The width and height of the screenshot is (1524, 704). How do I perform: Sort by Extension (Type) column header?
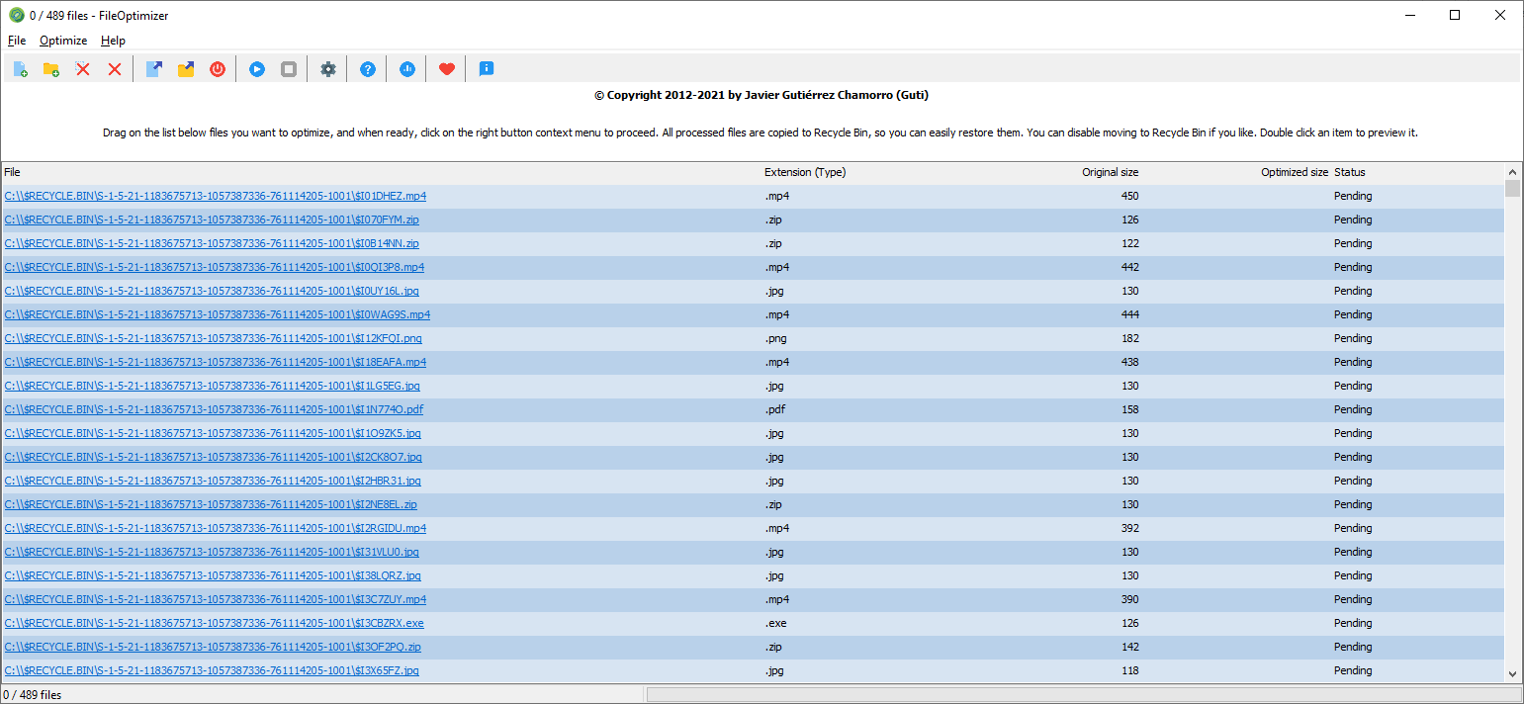805,172
